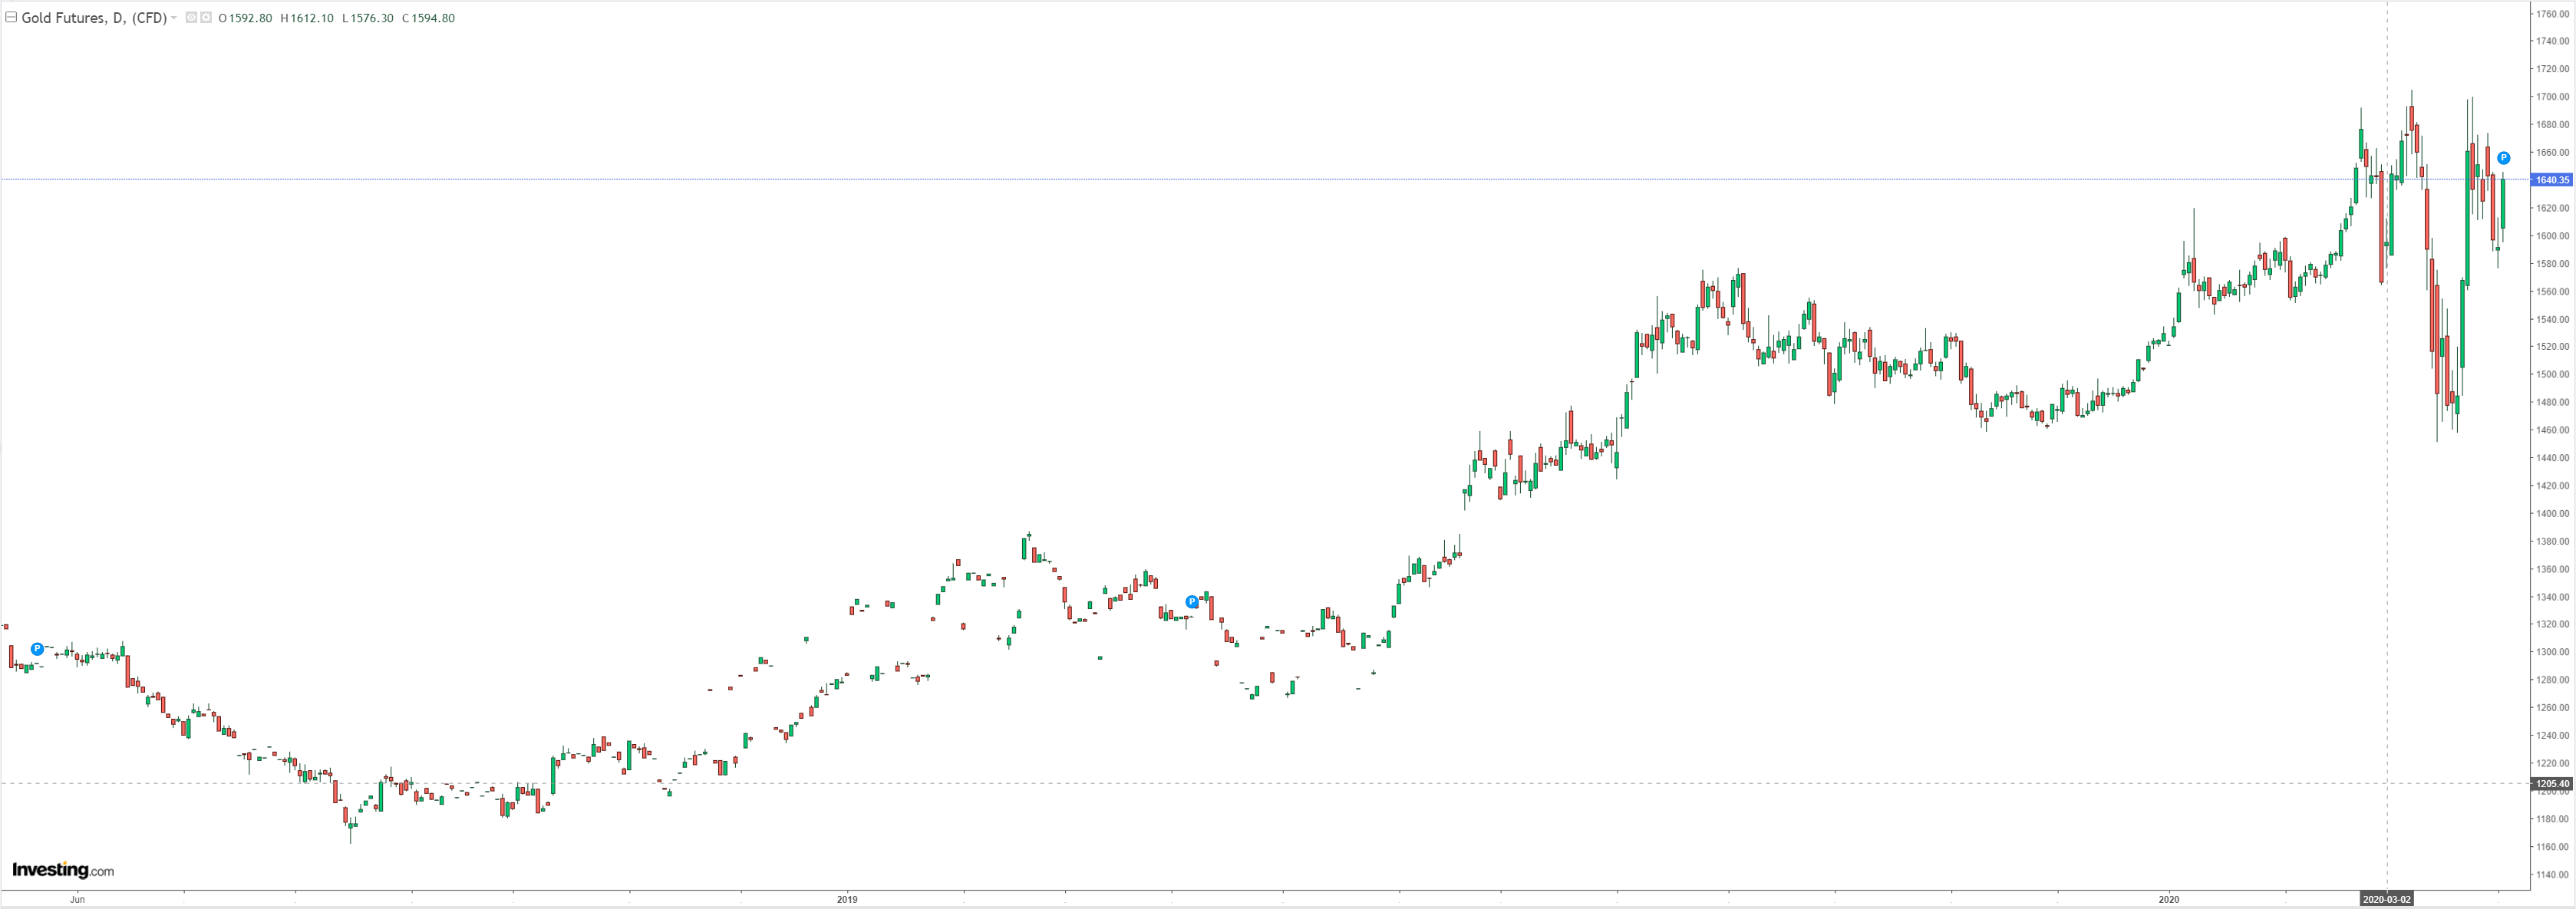2576x909 pixels.
Task: Click the blue P marker near the latest candle
Action: 2503,158
